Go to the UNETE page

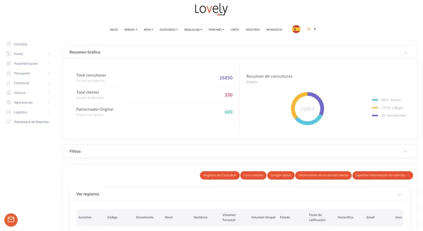click(x=235, y=30)
